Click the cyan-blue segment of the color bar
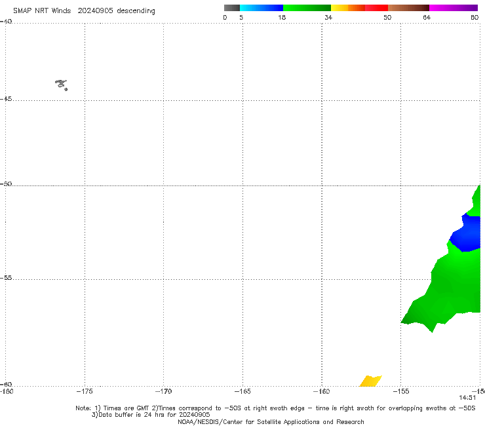The image size is (485, 426). 262,8
